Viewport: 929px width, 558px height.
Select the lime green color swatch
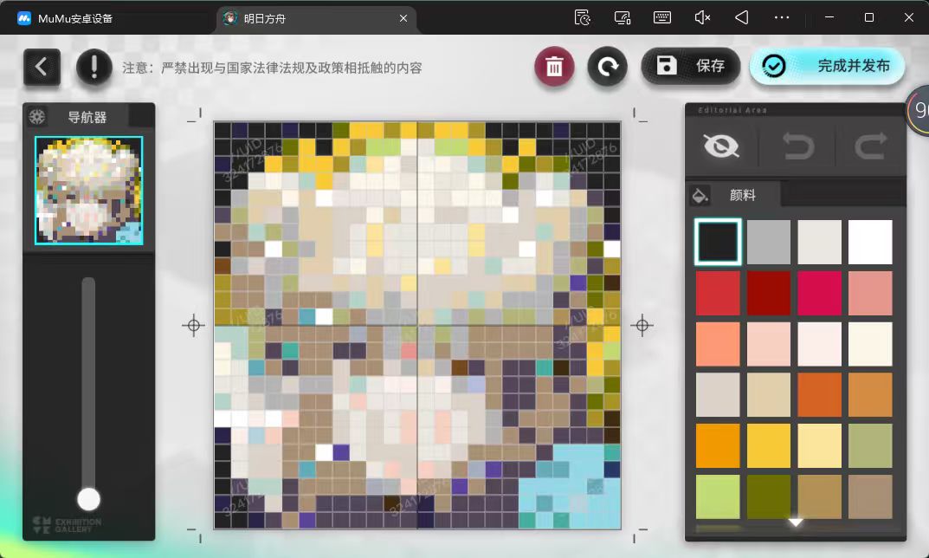click(718, 497)
